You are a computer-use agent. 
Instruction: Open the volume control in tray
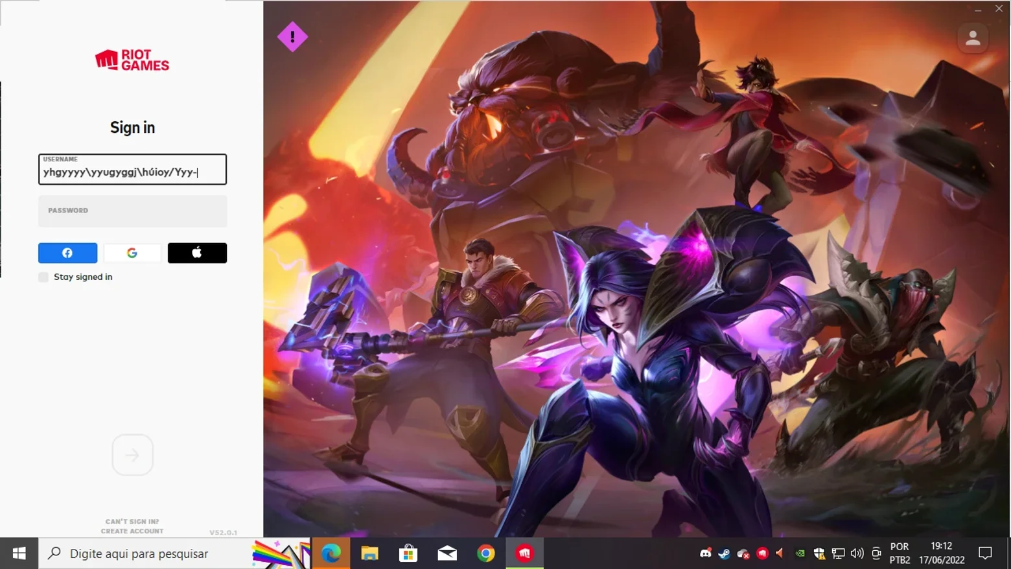[857, 553]
